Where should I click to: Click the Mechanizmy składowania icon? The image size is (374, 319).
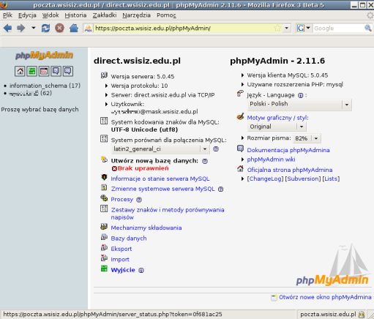tap(104, 227)
